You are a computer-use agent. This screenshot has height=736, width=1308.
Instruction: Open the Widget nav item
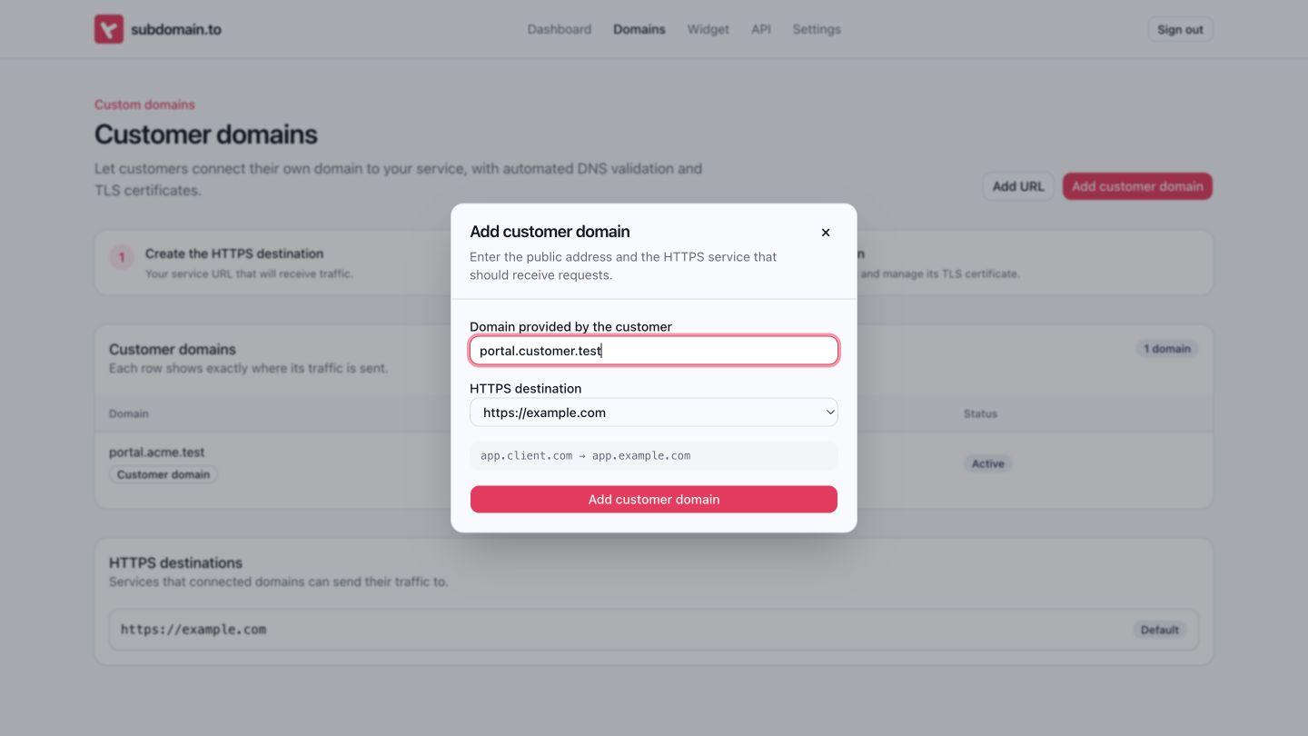pos(708,29)
